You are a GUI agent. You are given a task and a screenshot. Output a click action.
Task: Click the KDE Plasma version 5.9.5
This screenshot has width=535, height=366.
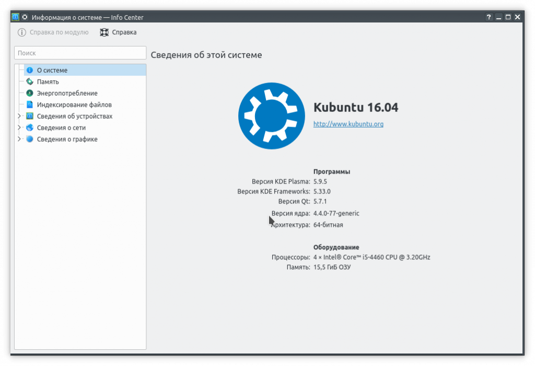320,181
